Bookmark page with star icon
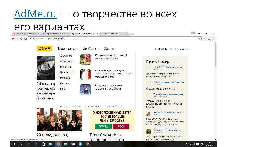 pos(199,39)
